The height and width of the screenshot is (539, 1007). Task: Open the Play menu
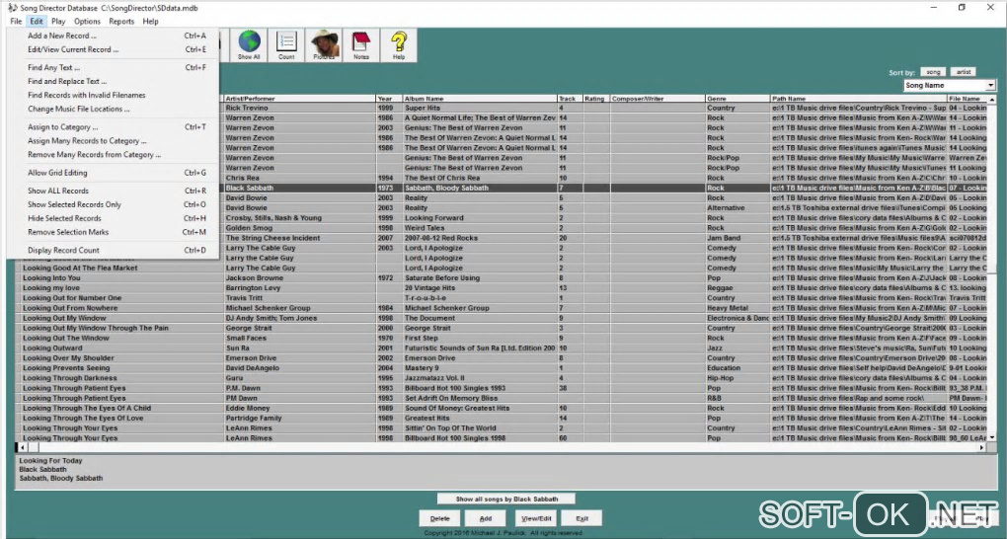58,21
